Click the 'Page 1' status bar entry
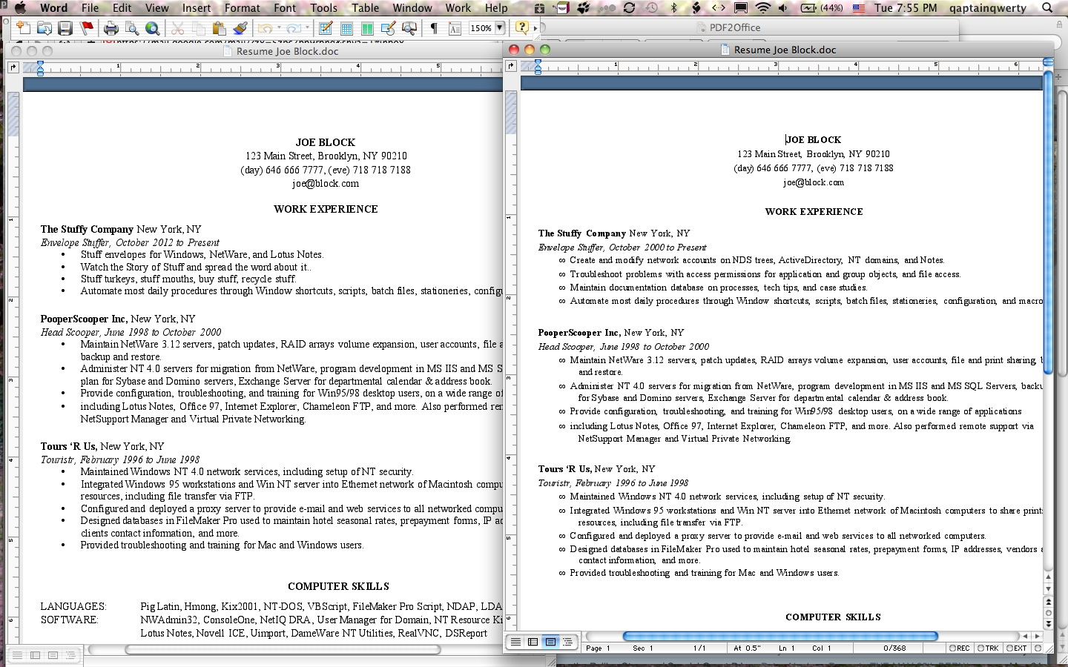The height and width of the screenshot is (667, 1068). coord(598,648)
